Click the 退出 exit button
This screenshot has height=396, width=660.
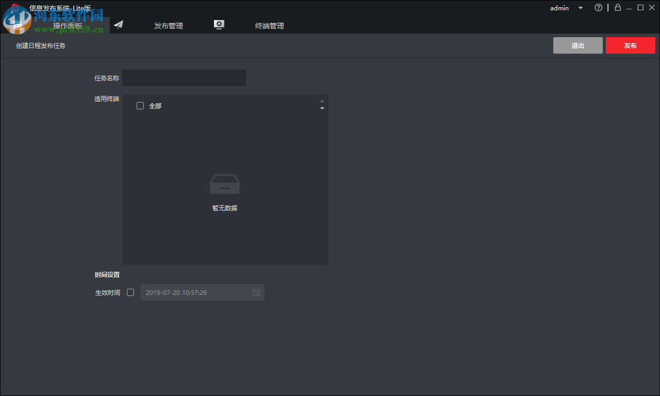pos(577,45)
